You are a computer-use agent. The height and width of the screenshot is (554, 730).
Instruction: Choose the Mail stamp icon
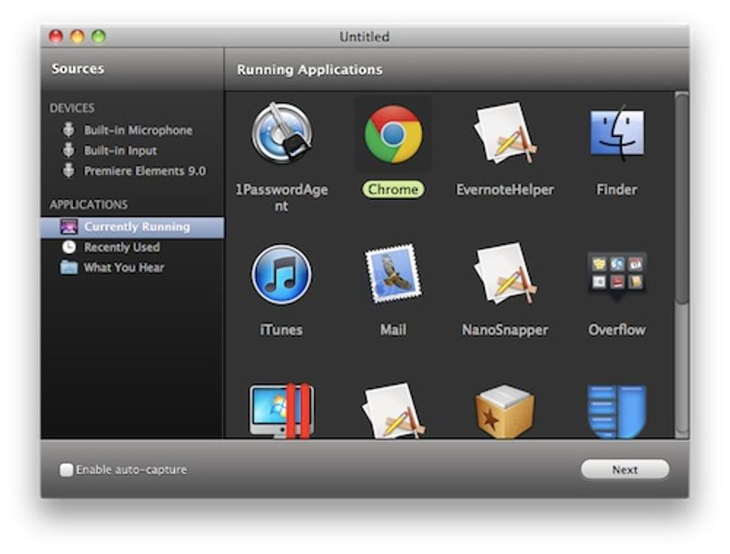pyautogui.click(x=394, y=274)
